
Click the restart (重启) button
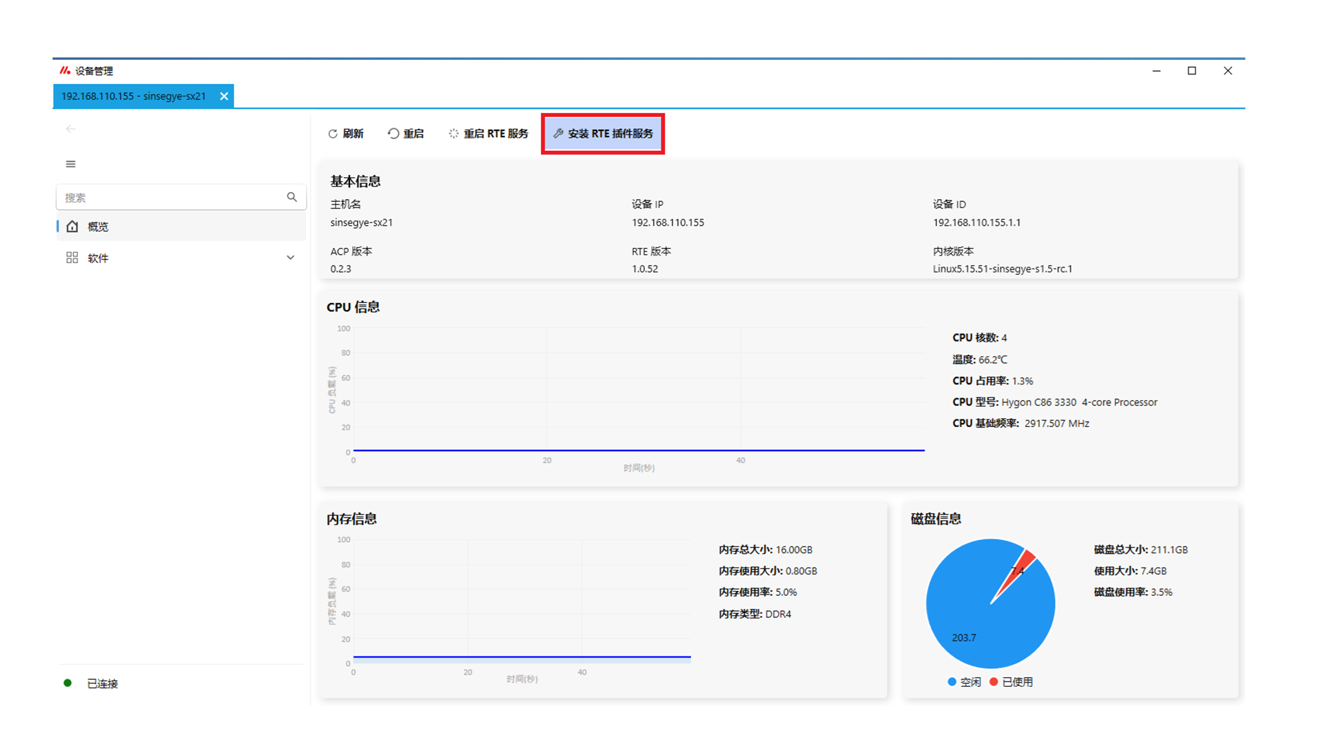[x=406, y=134]
